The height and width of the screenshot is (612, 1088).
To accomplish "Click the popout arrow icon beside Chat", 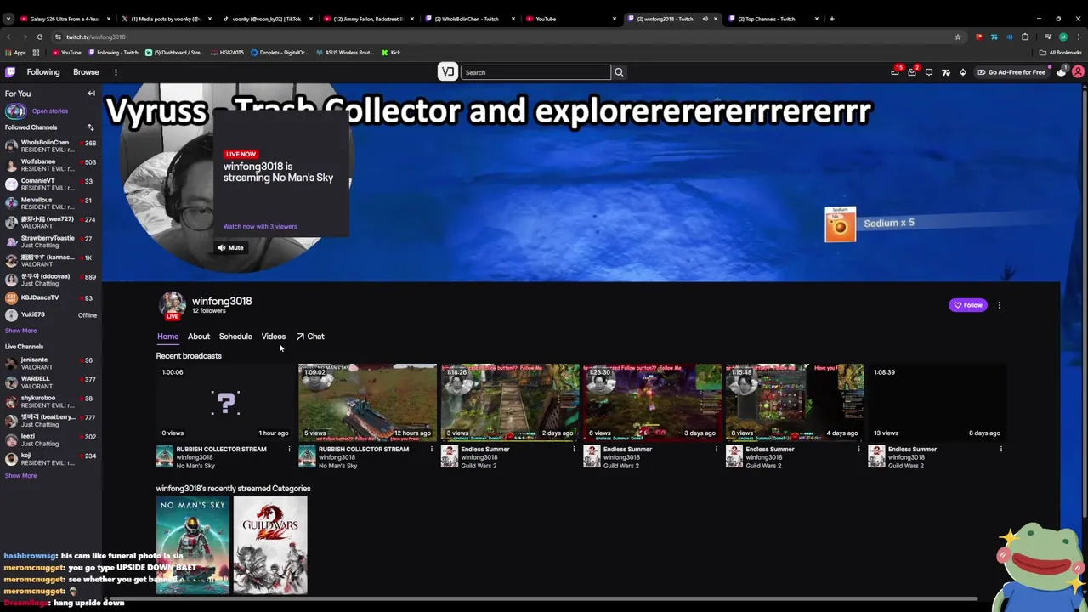I will [300, 337].
